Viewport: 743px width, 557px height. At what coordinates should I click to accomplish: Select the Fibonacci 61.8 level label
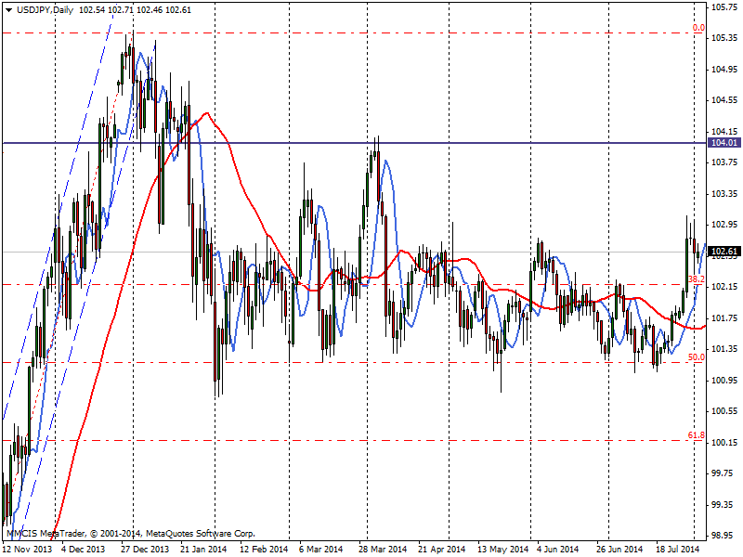pos(697,434)
